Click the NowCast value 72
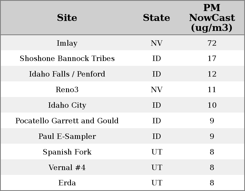Screen dimensions: 245x191 tap(212, 43)
